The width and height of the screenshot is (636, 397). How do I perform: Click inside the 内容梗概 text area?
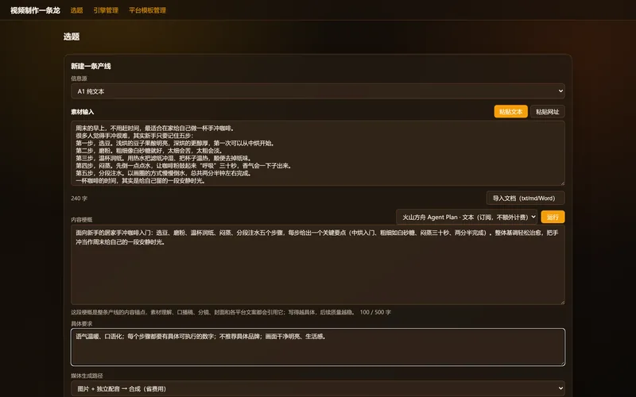coord(318,264)
